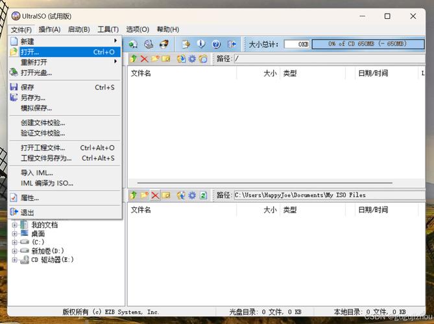Image resolution: width=434 pixels, height=324 pixels.
Task: Click the rename icon in the local pane toolbar
Action: coord(166,195)
